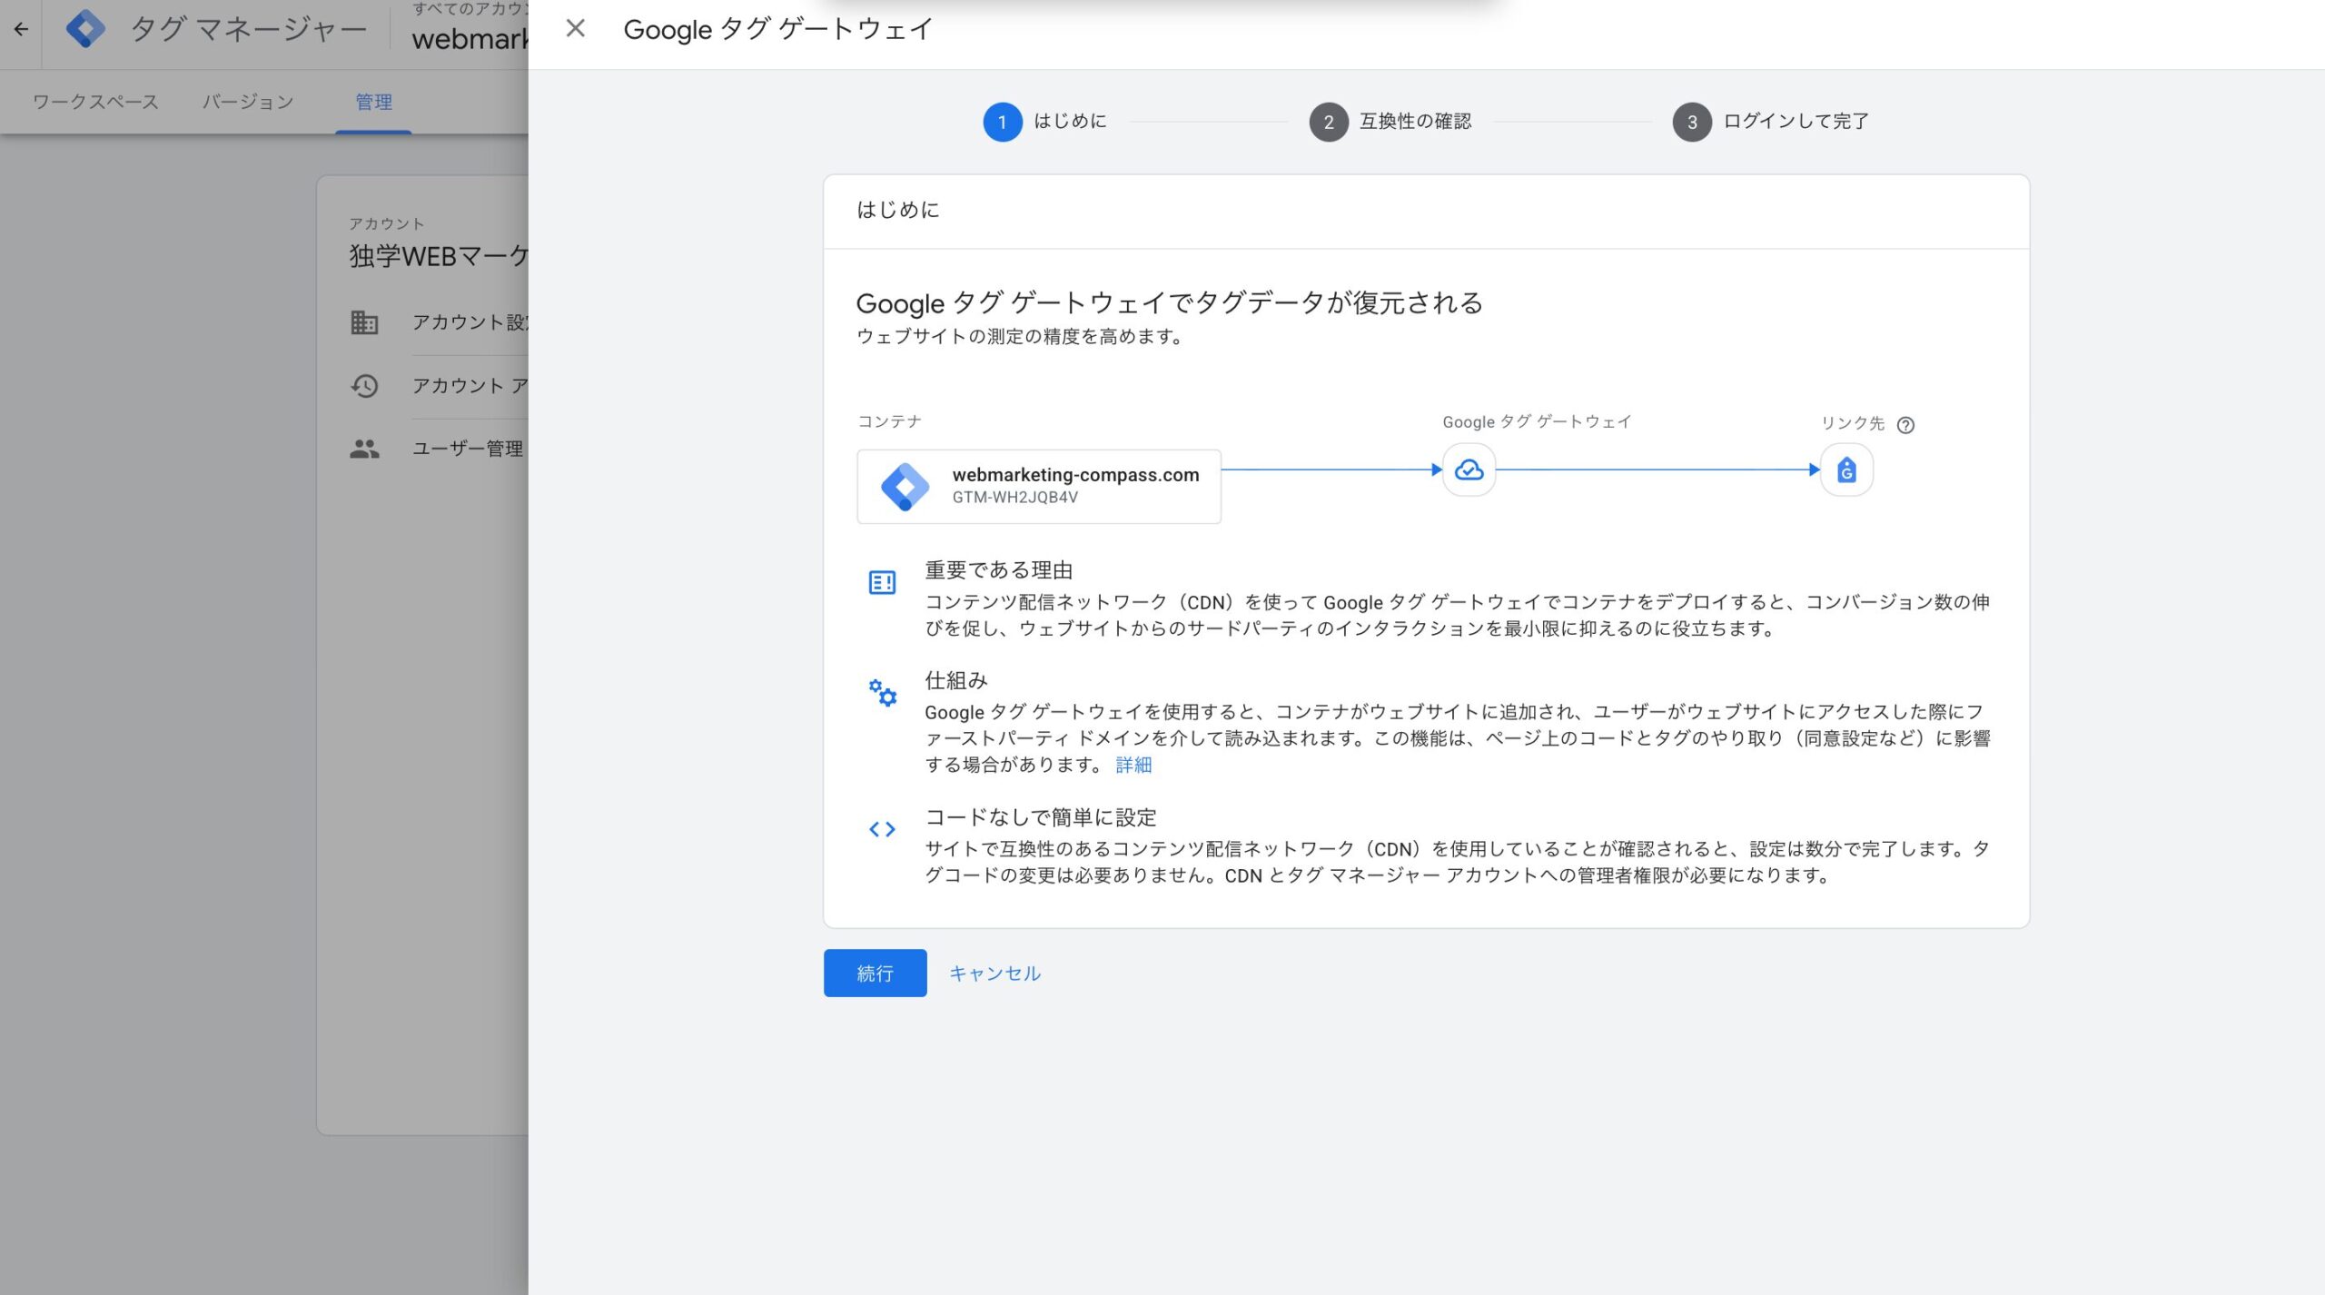Click the back arrow in Tag Manager header
Screen dimensions: 2325x1295
(x=21, y=29)
